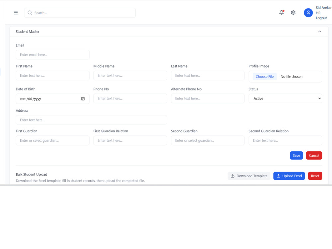
Task: Click the First Name field
Action: click(x=52, y=76)
